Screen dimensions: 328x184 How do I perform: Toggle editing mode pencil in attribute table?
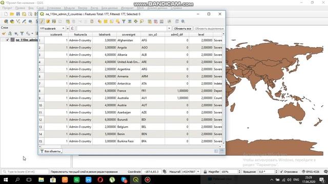[42, 21]
